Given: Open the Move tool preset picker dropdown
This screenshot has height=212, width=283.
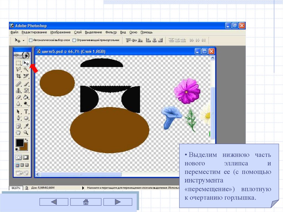Looking at the screenshot, I should [23, 40].
